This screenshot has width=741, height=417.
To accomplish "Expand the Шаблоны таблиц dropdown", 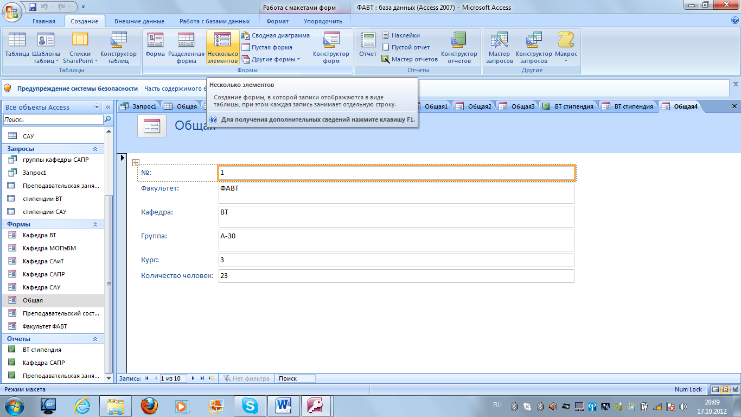I will coord(58,61).
